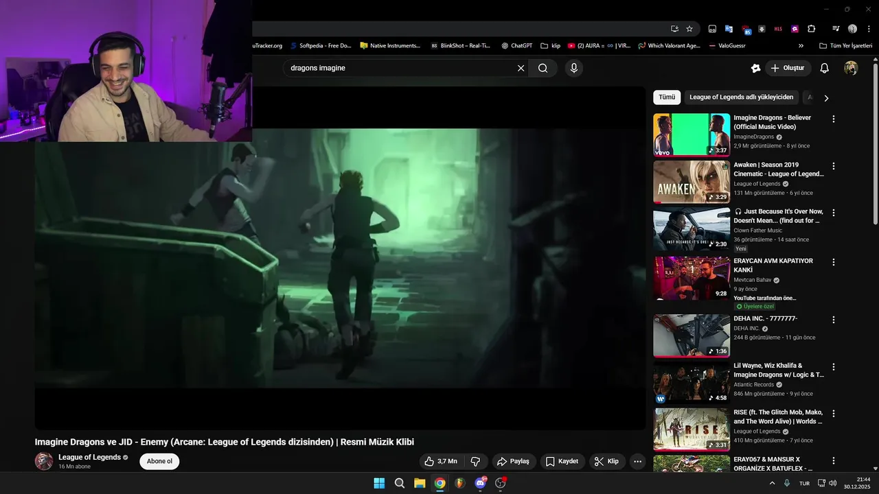Viewport: 879px width, 494px height.
Task: Click the Paylaş share button
Action: click(513, 461)
